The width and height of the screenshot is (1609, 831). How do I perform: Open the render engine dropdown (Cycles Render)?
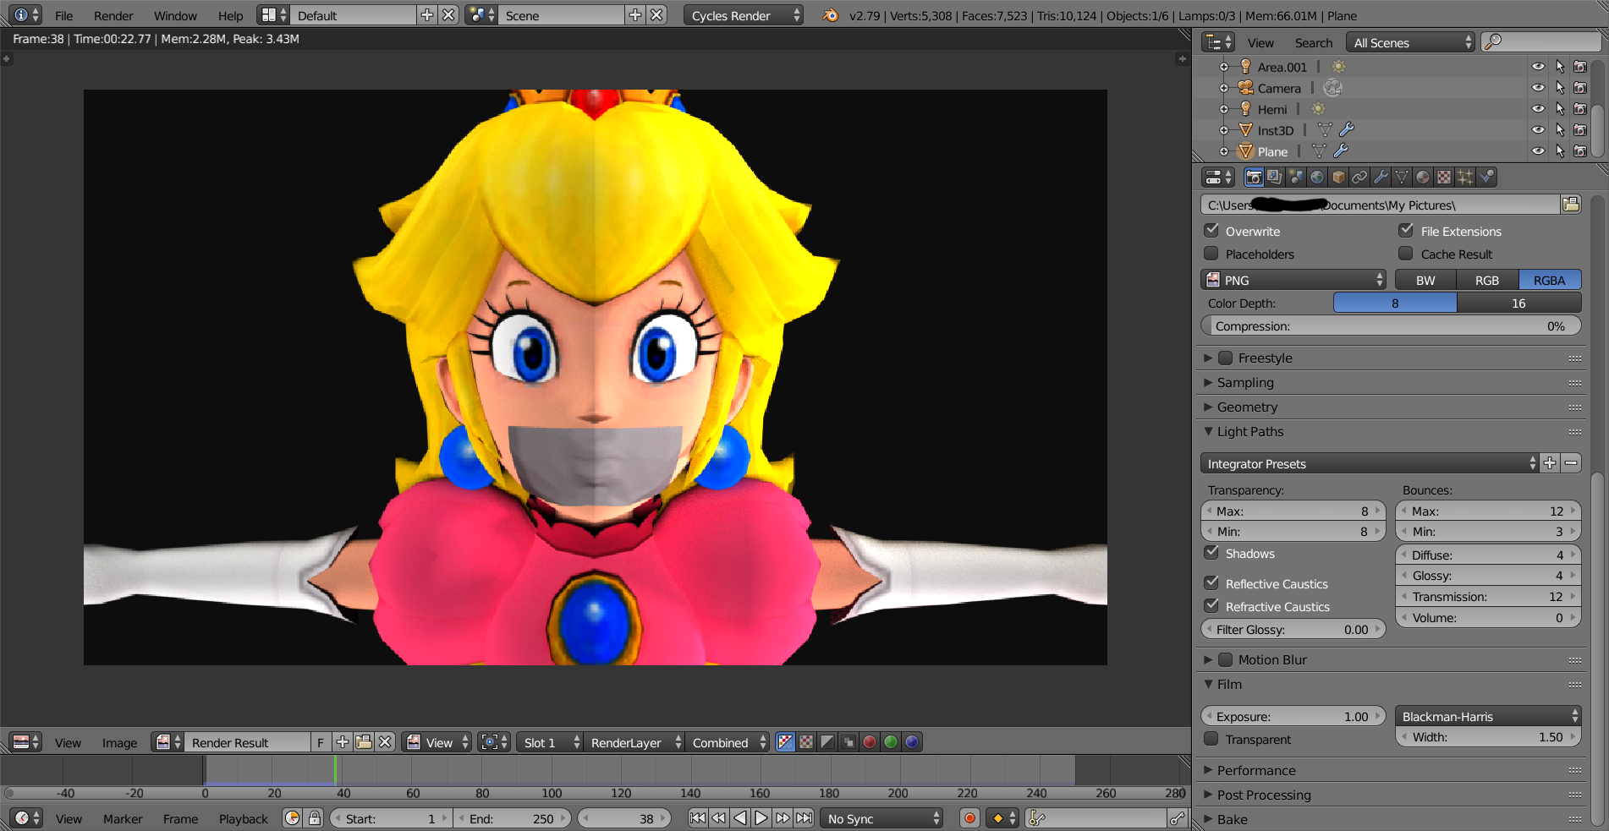(x=743, y=15)
